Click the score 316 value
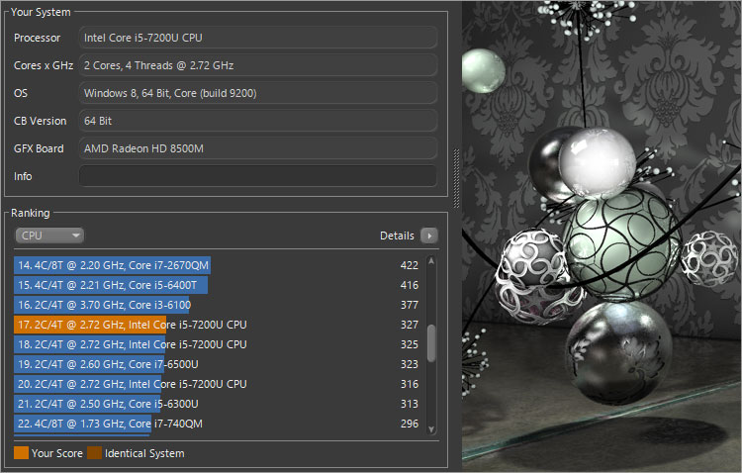Image resolution: width=742 pixels, height=473 pixels. point(410,384)
